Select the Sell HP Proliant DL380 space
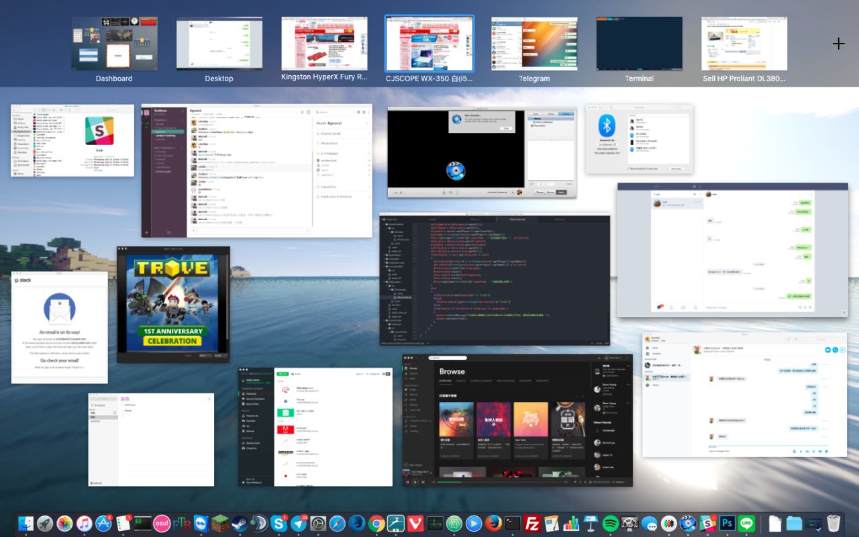Screen dimensions: 859x537 click(x=744, y=44)
